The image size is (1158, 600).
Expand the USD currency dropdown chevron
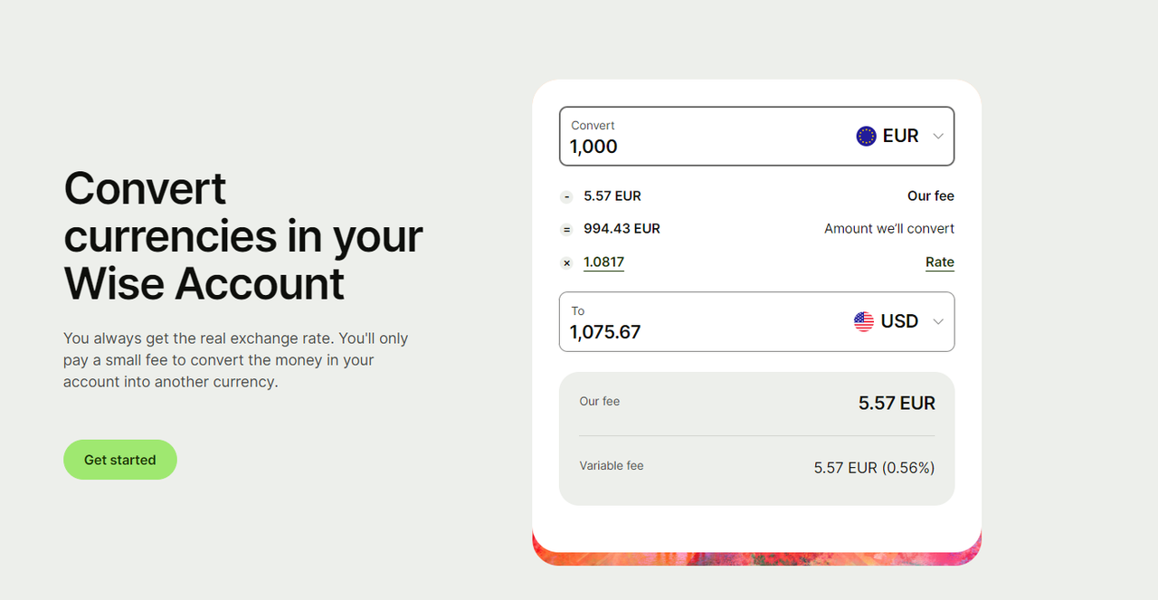938,321
